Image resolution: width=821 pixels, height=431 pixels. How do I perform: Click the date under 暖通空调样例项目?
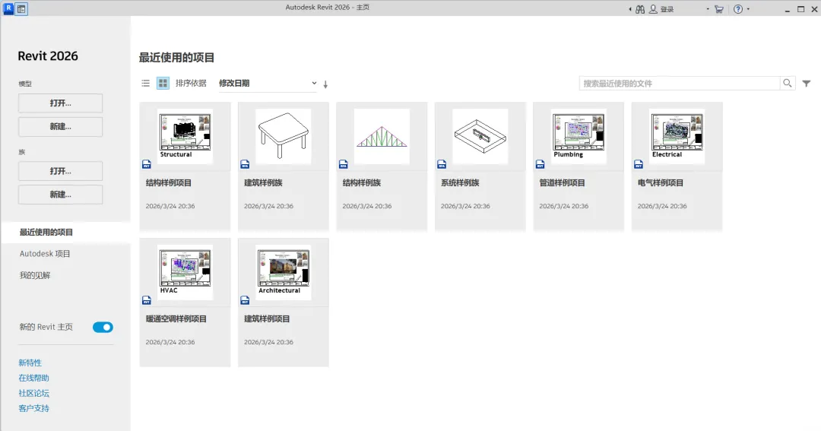pyautogui.click(x=170, y=343)
